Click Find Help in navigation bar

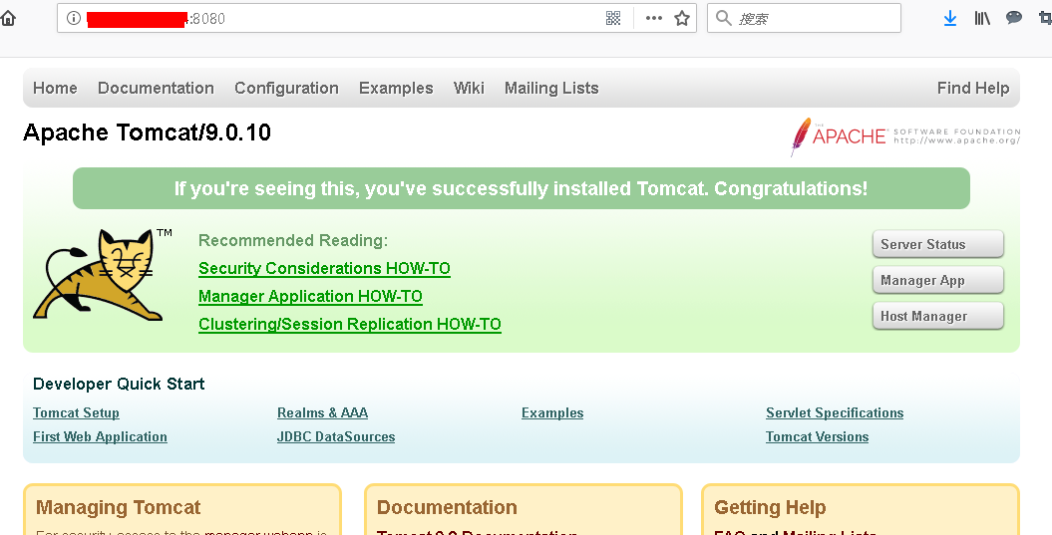(x=972, y=88)
